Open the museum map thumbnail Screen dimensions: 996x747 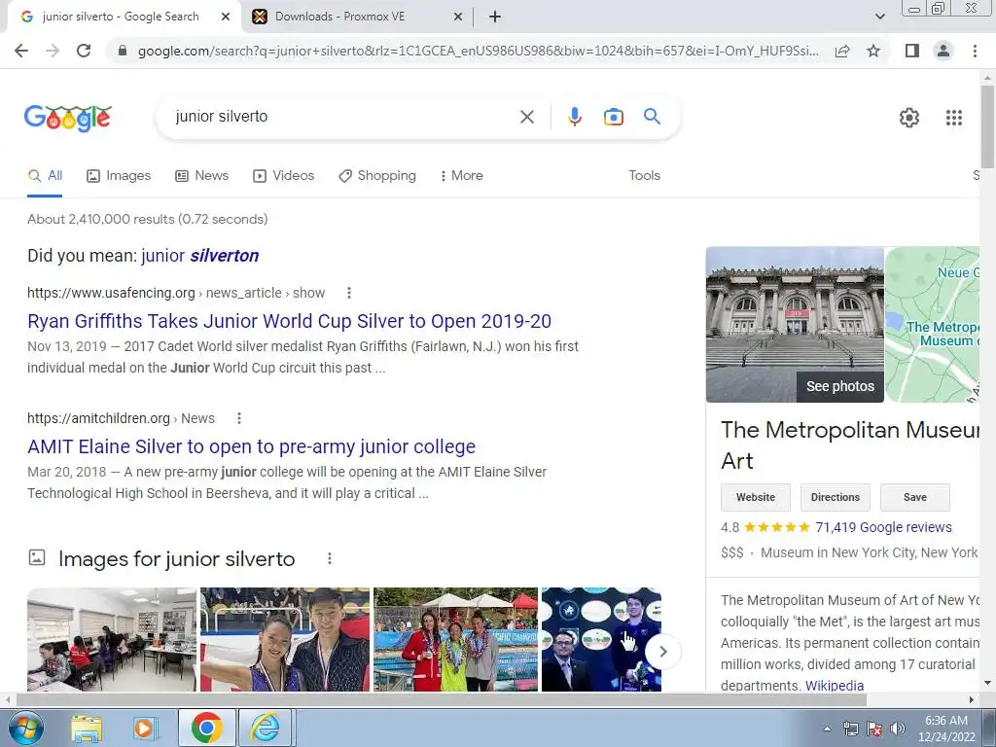pos(933,325)
